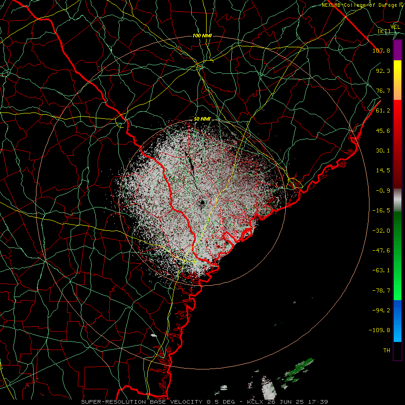Click the purple segment of the color bar
This screenshot has width=405, height=405.
[x=397, y=50]
